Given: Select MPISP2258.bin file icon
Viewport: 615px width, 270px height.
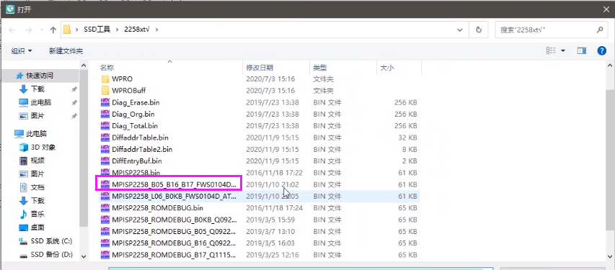Looking at the screenshot, I should pos(105,172).
